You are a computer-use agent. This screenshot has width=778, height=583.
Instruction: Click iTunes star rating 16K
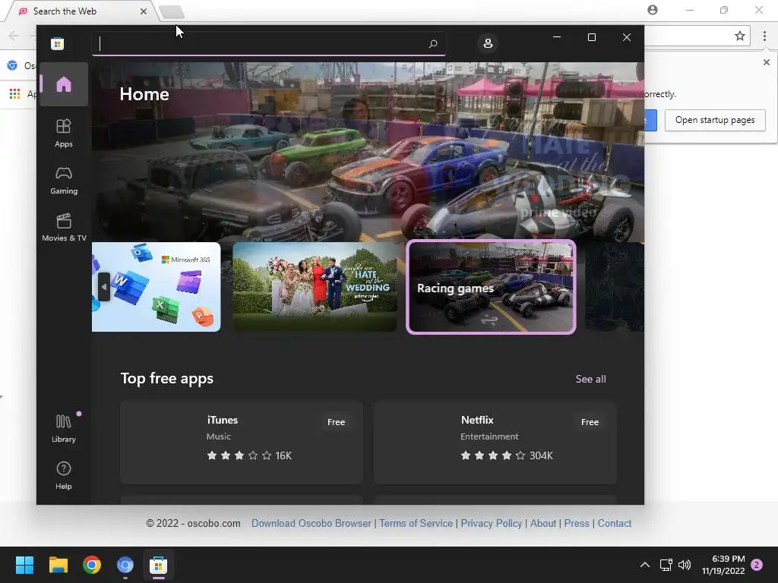[249, 455]
